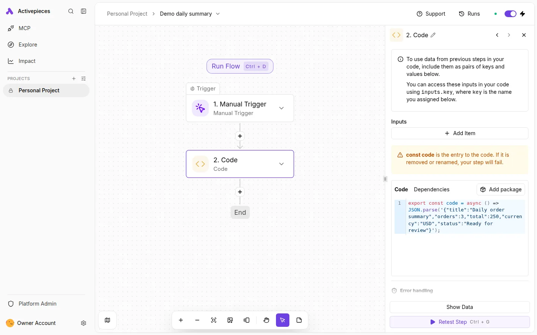Viewport: 537px width, 335px height.
Task: Click the Show Data button
Action: (460, 307)
